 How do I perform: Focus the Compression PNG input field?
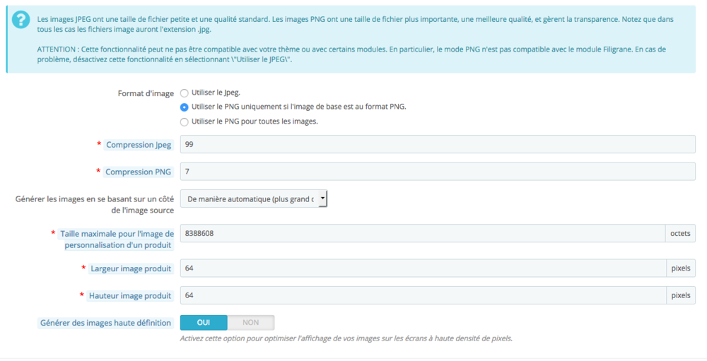pyautogui.click(x=438, y=171)
